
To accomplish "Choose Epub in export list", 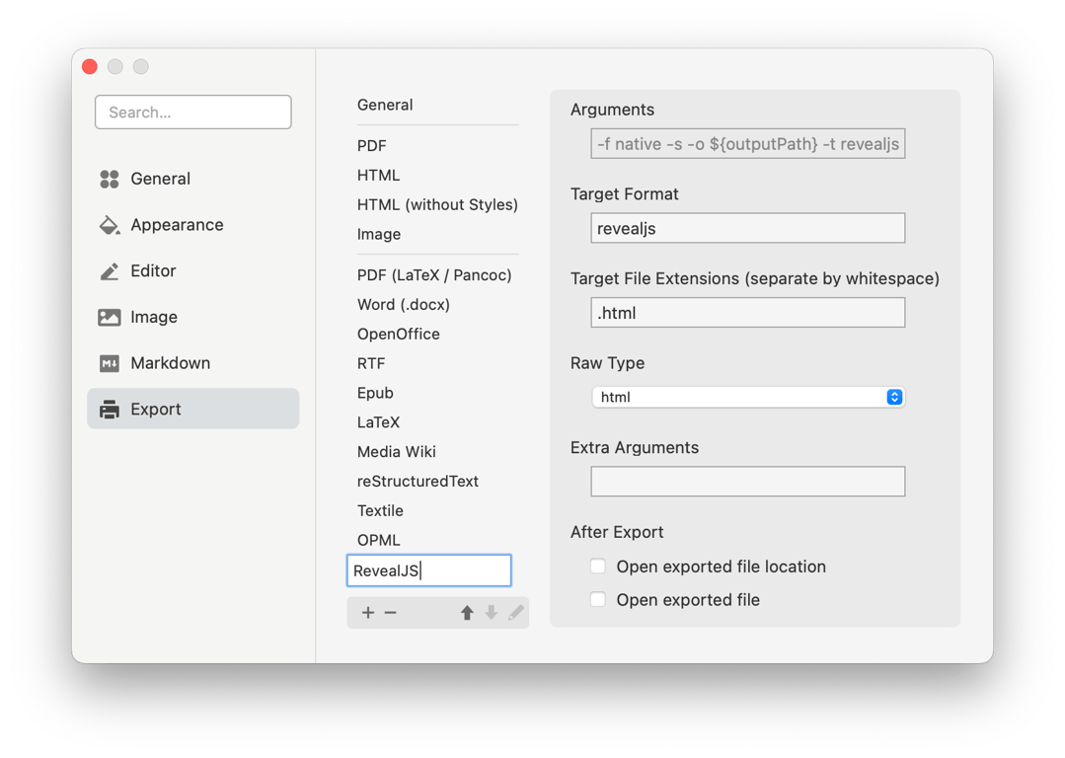I will click(375, 393).
